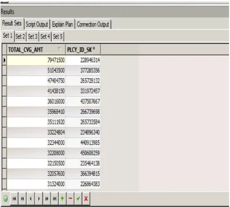Select cell with value 32344000

[x=36, y=143]
